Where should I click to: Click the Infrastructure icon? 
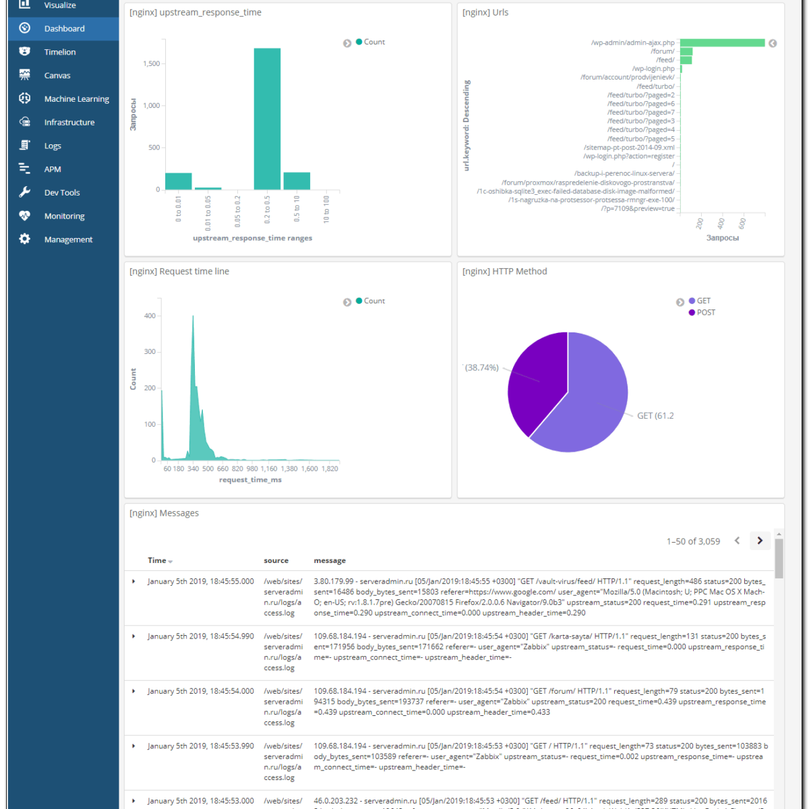tap(25, 122)
